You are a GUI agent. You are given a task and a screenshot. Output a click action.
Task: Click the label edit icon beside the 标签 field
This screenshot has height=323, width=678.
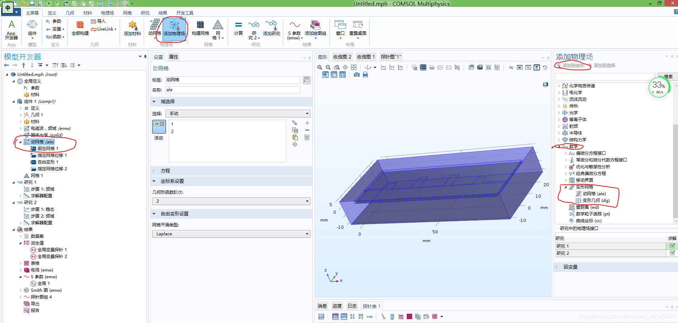[x=307, y=80]
